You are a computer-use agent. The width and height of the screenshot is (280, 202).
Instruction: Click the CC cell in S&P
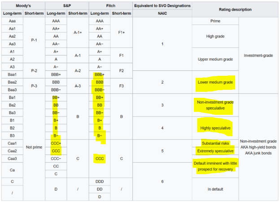click(56, 166)
